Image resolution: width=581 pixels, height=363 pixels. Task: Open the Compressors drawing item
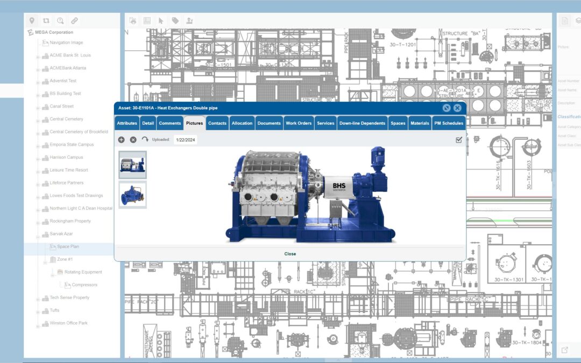pos(84,285)
